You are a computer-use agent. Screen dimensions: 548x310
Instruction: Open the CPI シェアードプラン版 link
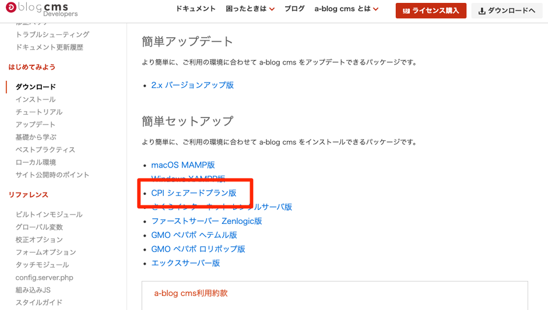194,193
